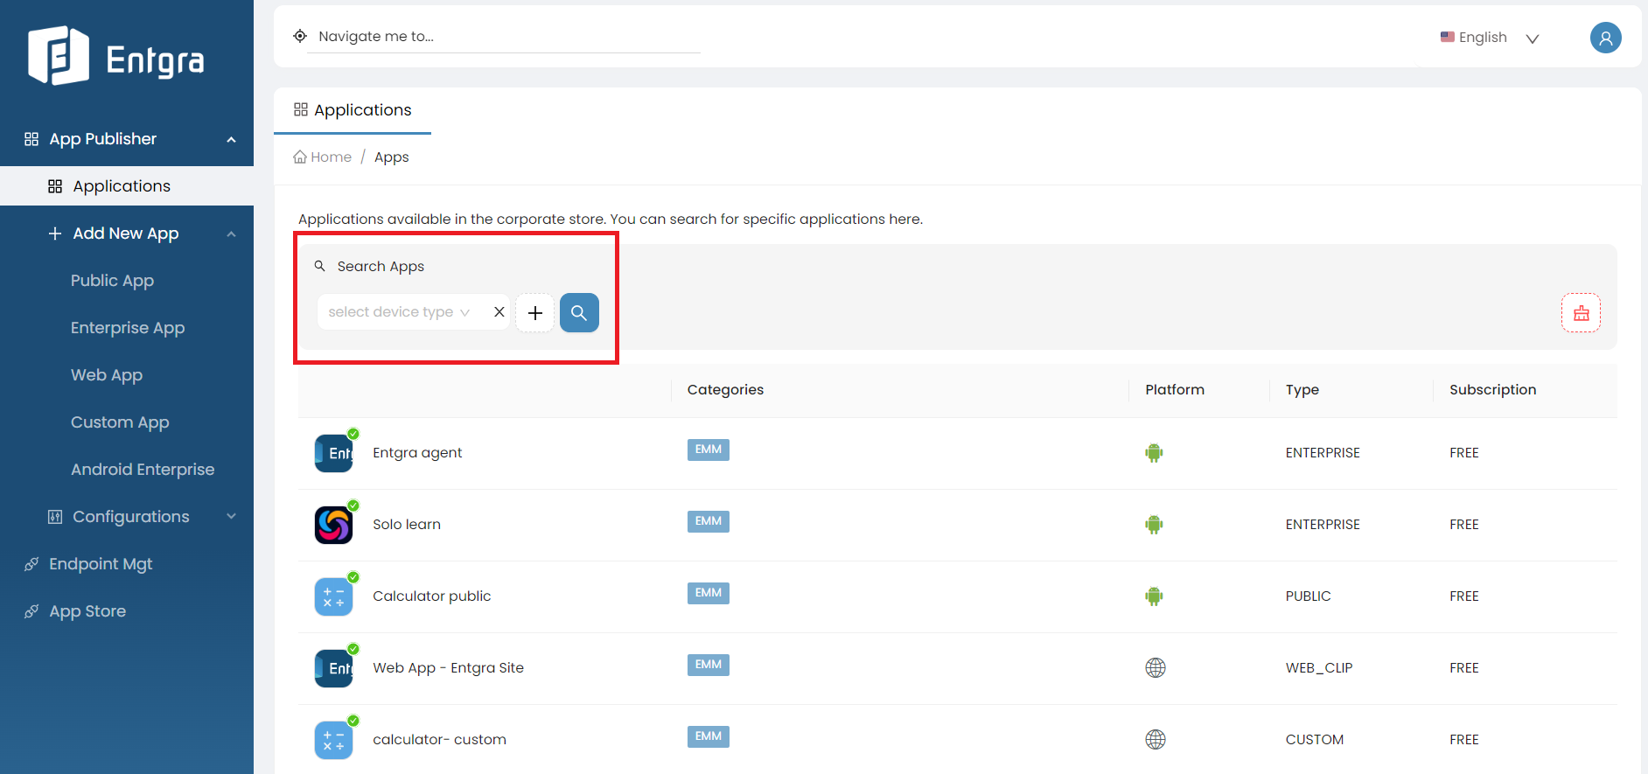Viewport: 1648px width, 774px height.
Task: Click the Solo learn app icon
Action: (x=333, y=525)
